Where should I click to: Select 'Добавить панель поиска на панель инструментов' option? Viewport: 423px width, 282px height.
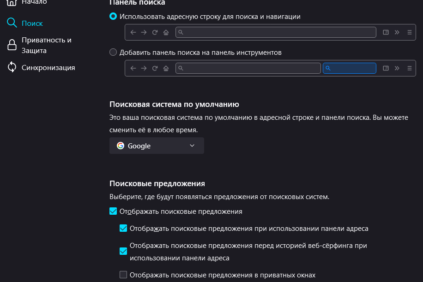coord(113,52)
